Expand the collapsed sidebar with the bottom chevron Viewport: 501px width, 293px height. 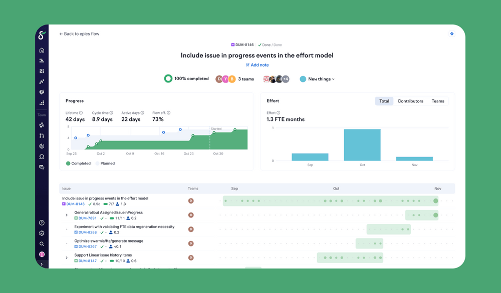pos(42,264)
